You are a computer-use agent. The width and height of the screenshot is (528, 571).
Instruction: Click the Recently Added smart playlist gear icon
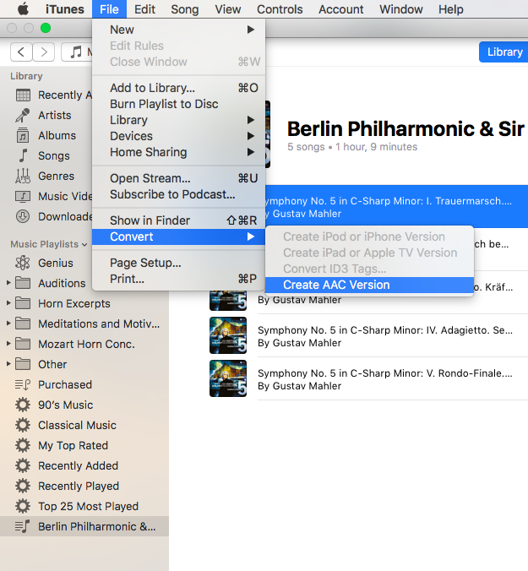coord(23,465)
